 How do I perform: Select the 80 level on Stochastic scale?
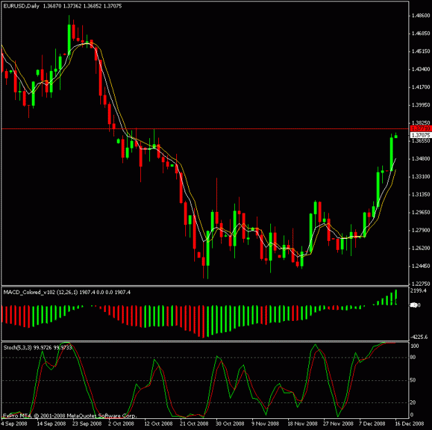pos(413,358)
